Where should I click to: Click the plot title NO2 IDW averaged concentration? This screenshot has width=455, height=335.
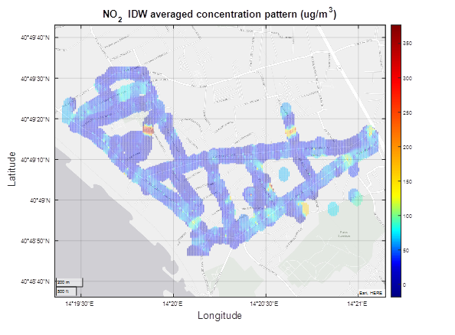coord(219,15)
